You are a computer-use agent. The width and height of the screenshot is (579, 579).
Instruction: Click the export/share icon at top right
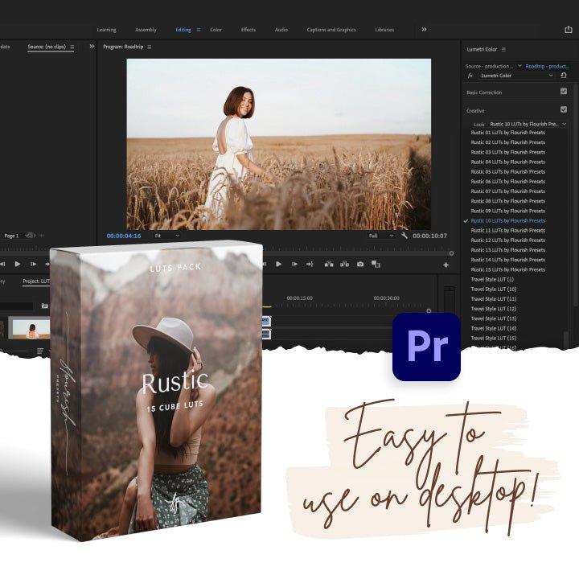coord(569,30)
